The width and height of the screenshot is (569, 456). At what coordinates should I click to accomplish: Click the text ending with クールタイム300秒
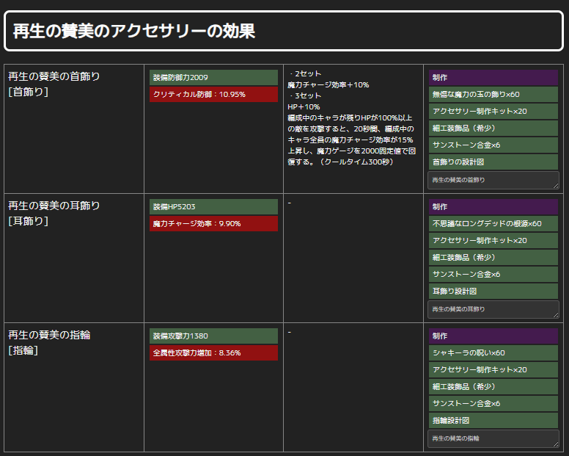pyautogui.click(x=351, y=140)
